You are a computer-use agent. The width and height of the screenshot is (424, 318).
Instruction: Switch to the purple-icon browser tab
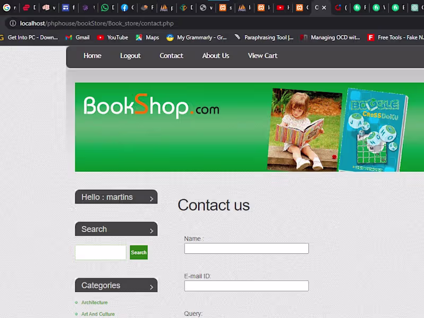tap(89, 7)
